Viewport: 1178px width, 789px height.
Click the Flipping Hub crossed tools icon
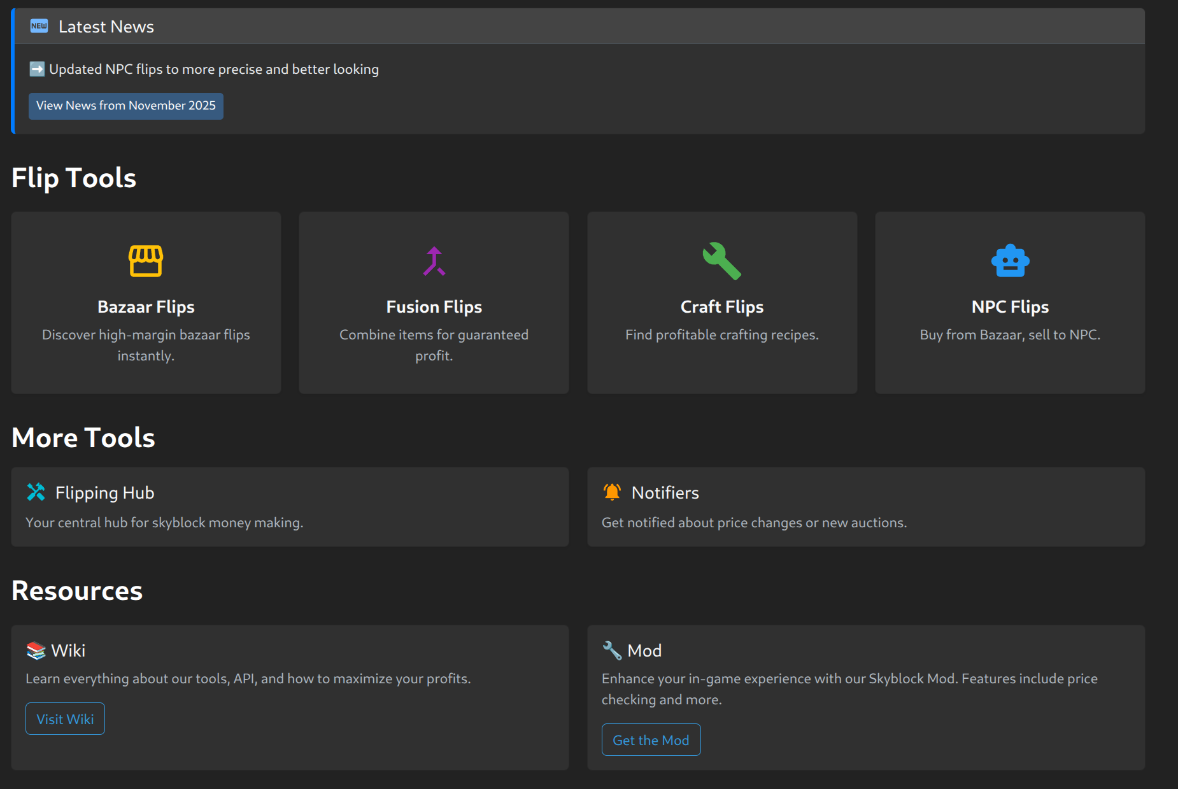click(x=36, y=492)
